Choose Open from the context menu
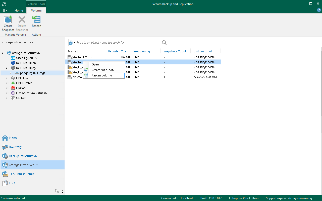Viewport: 322px width, 201px height. (104, 64)
